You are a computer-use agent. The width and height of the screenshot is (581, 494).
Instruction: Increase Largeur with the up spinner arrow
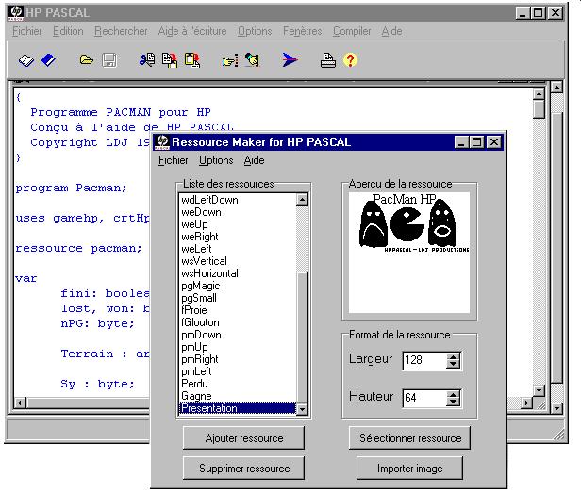(453, 356)
